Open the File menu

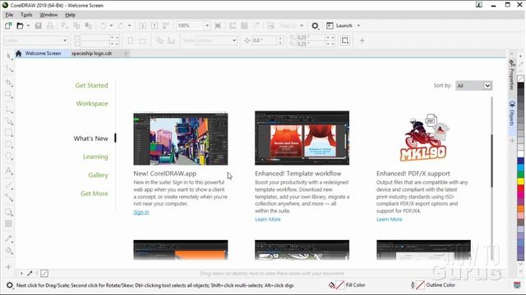(9, 15)
